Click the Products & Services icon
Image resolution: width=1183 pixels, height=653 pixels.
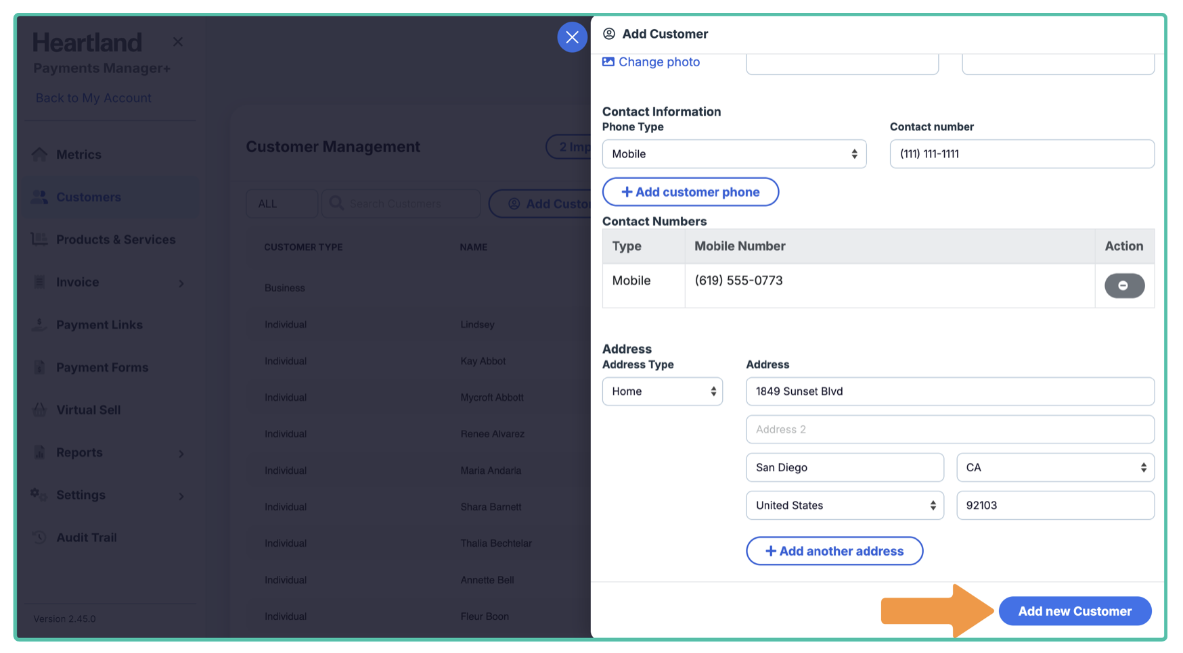click(40, 239)
